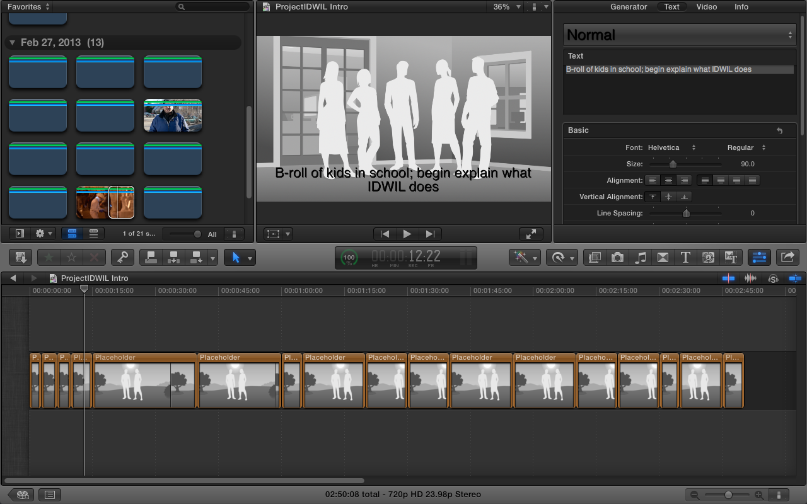This screenshot has height=504, width=807.
Task: Show the Titles browser T icon
Action: coord(685,257)
